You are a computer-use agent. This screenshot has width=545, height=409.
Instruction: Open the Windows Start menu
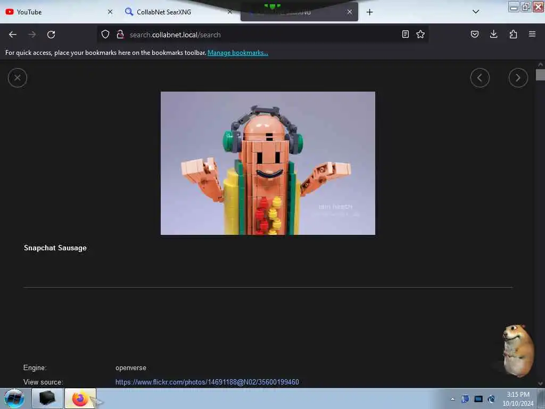pyautogui.click(x=14, y=398)
